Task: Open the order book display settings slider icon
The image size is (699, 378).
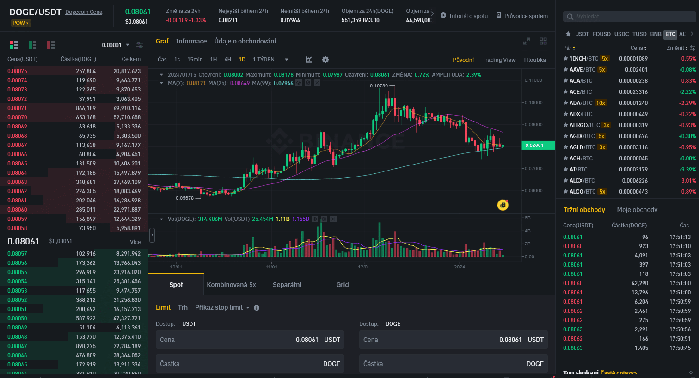Action: [140, 45]
